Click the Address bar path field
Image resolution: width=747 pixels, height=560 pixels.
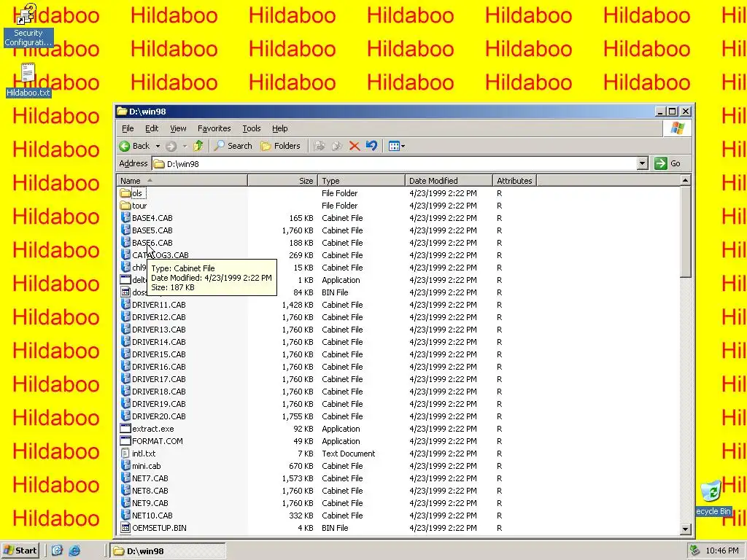395,163
